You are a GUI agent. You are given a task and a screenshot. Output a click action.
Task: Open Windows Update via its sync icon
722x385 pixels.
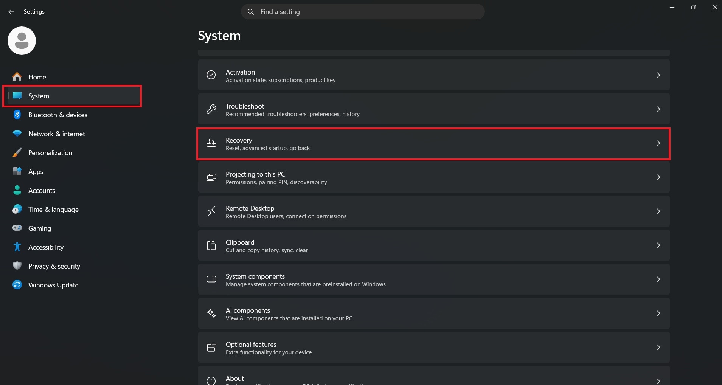[17, 285]
